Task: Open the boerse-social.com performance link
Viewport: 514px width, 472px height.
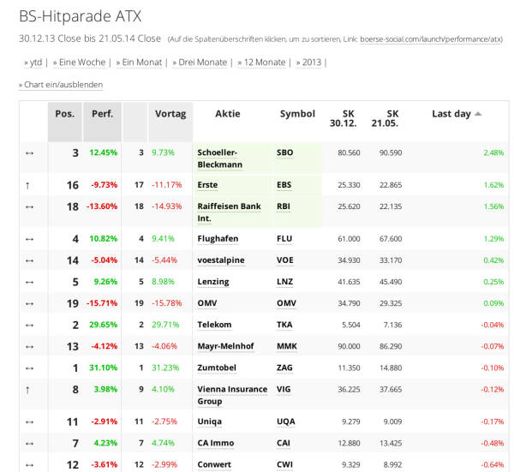Action: click(x=431, y=39)
